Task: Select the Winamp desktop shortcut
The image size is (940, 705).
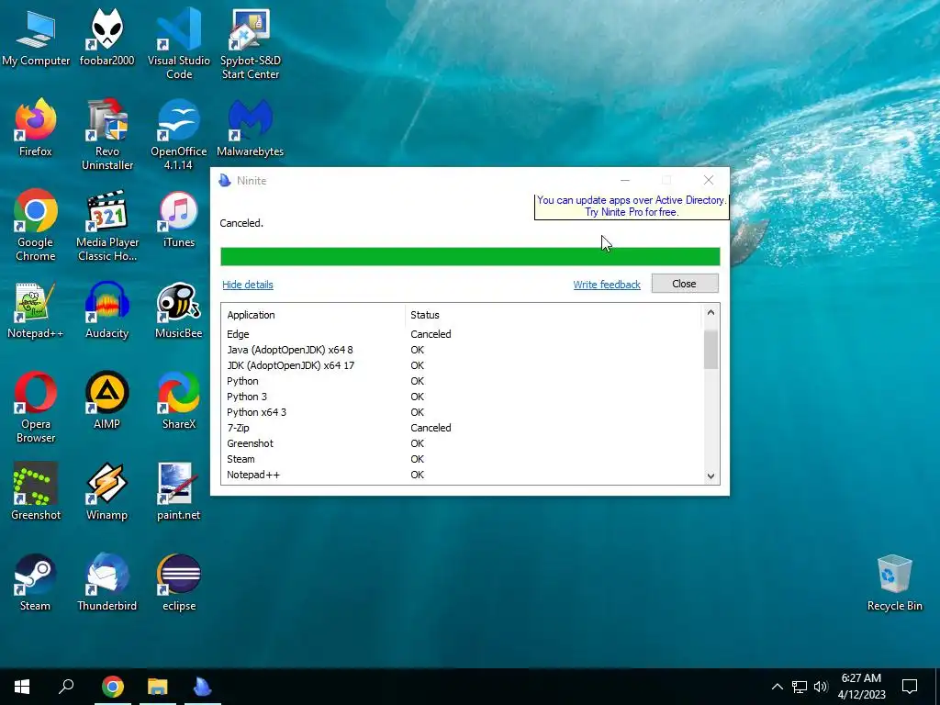Action: point(106,492)
